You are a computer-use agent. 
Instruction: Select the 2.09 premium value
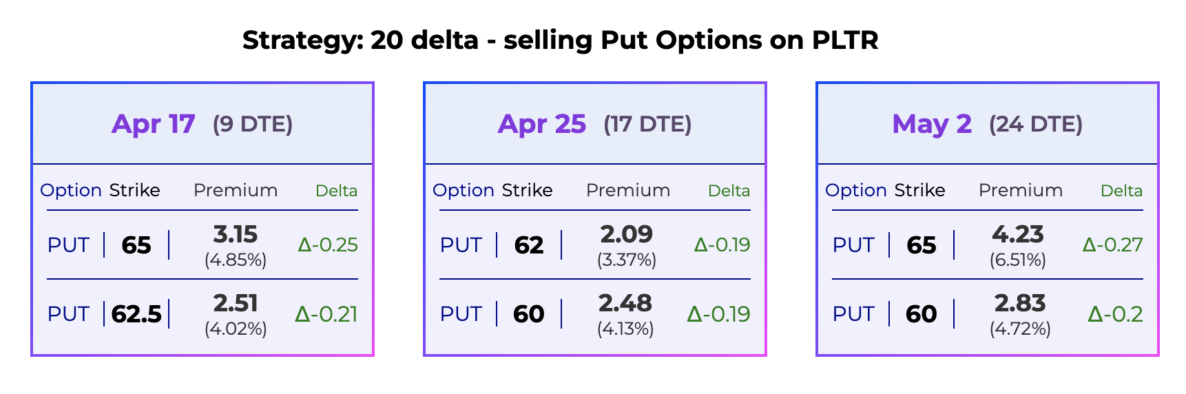click(627, 235)
